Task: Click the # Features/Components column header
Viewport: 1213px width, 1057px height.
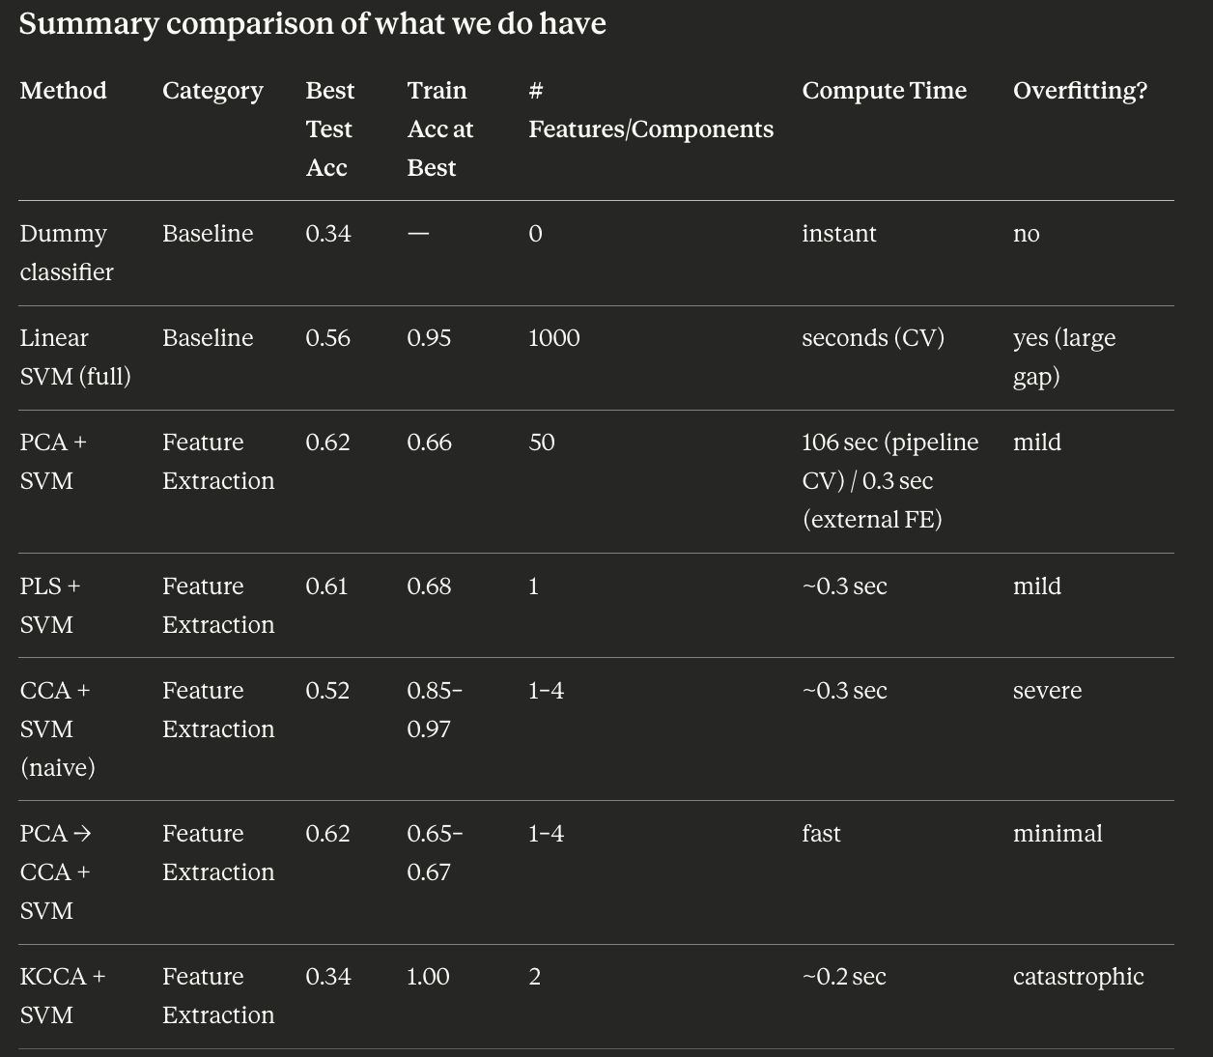Action: 650,110
